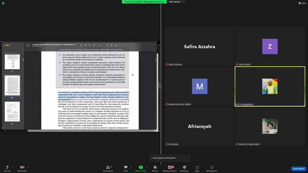Open highlight color dropdown arrow in Preview

103,46
